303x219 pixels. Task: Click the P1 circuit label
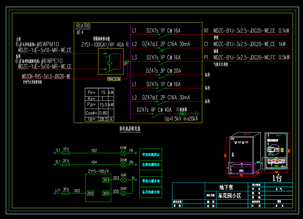(206, 57)
